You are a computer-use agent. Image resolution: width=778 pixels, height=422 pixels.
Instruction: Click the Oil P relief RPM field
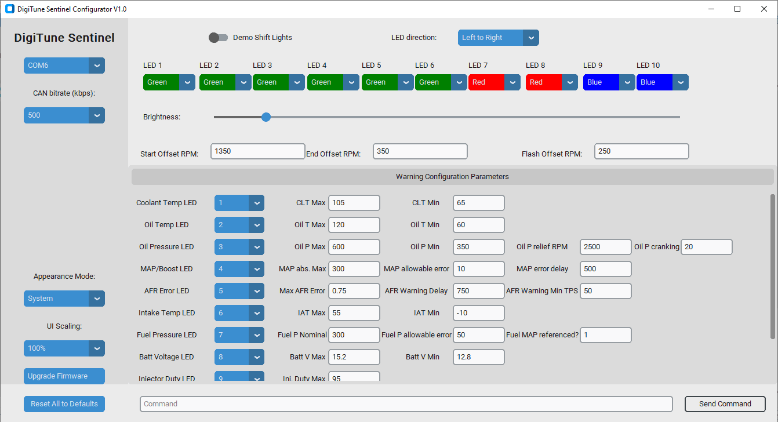(x=606, y=247)
